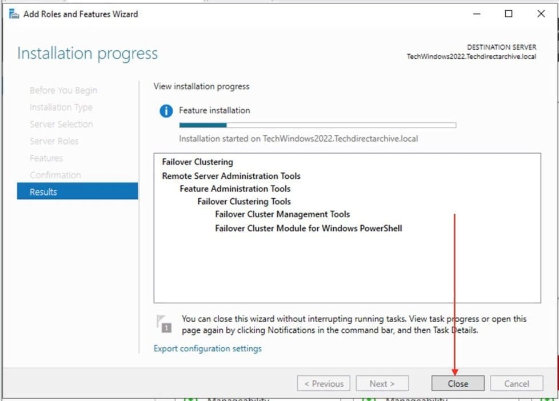Click the Previous button

[x=324, y=384]
